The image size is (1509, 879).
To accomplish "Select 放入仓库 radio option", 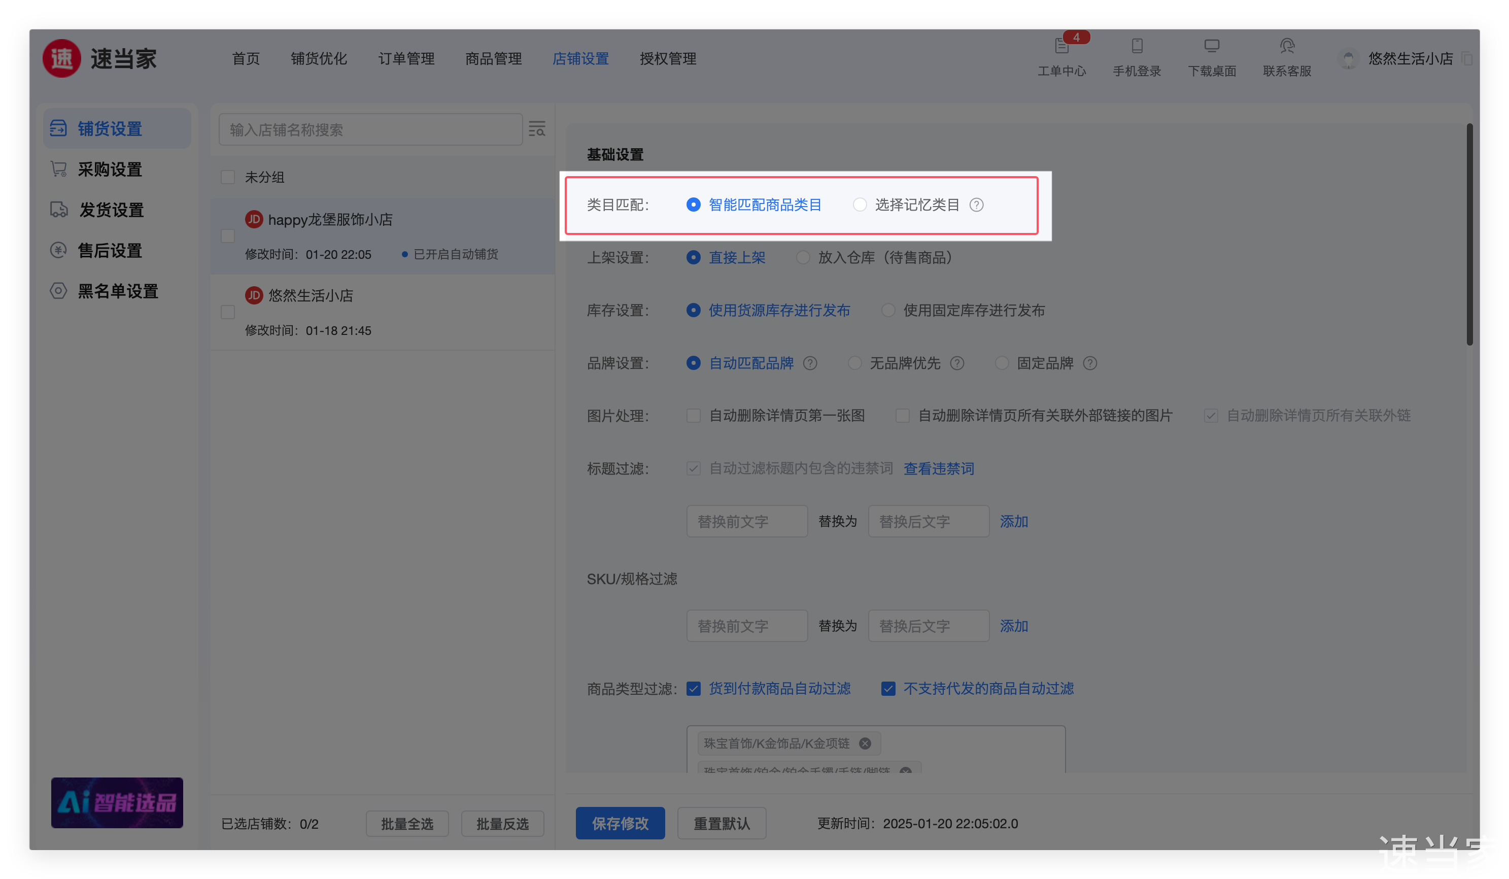I will click(803, 257).
